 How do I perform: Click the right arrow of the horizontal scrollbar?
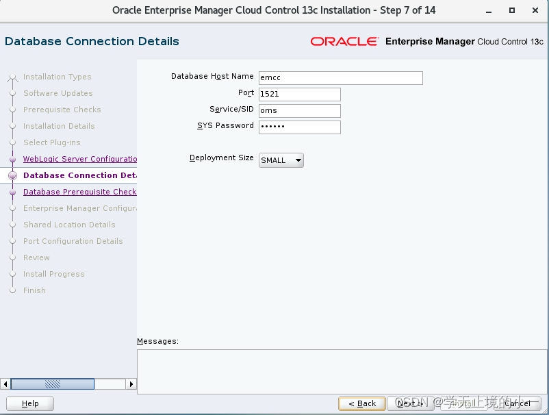tap(131, 383)
